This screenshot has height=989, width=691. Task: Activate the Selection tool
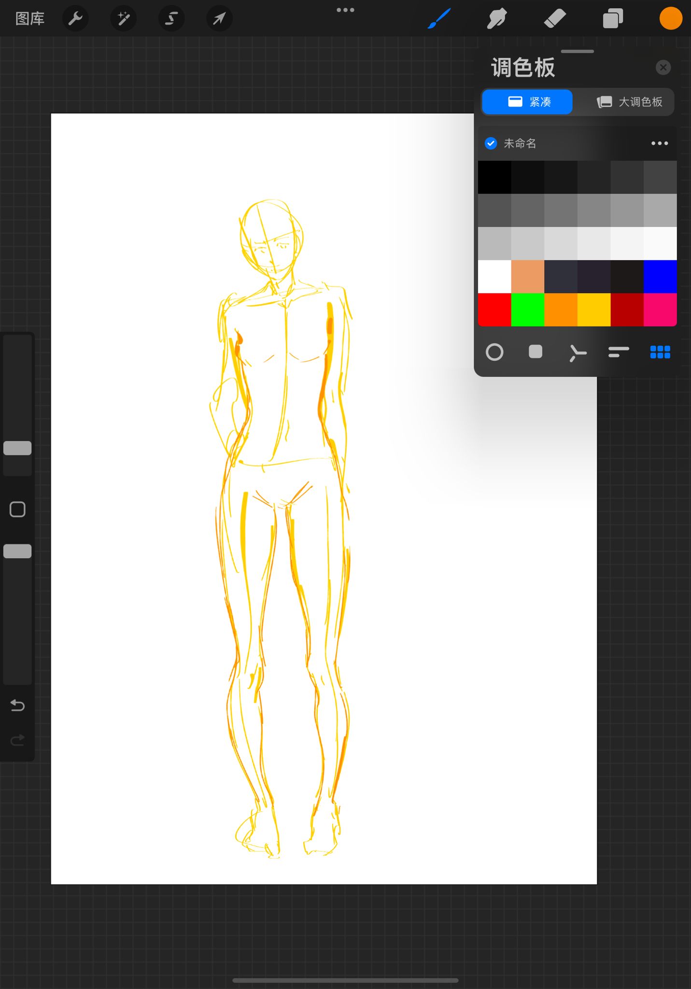pos(171,19)
